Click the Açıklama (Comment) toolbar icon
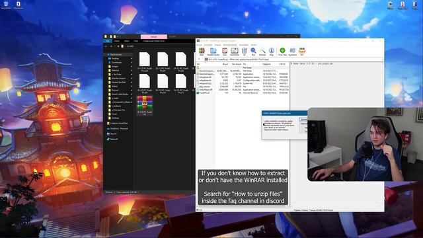 coord(292,52)
